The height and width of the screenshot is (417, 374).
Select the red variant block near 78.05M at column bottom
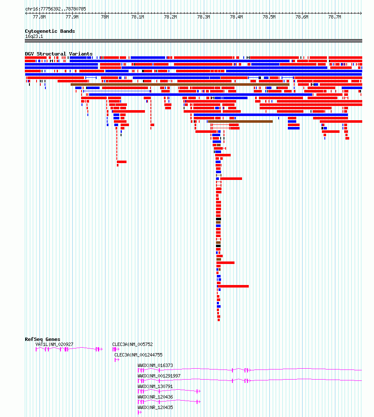(x=118, y=166)
